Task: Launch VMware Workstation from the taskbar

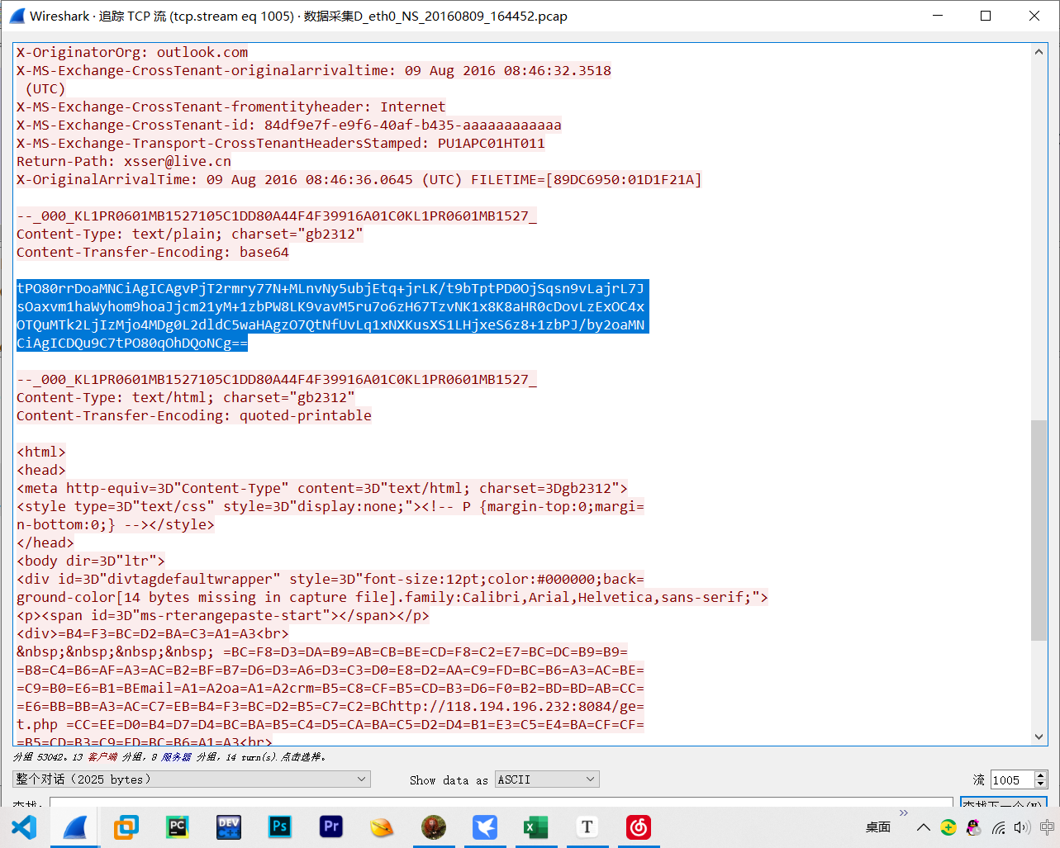Action: tap(126, 827)
